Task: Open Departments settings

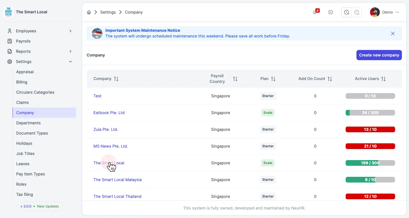Action: (44, 123)
